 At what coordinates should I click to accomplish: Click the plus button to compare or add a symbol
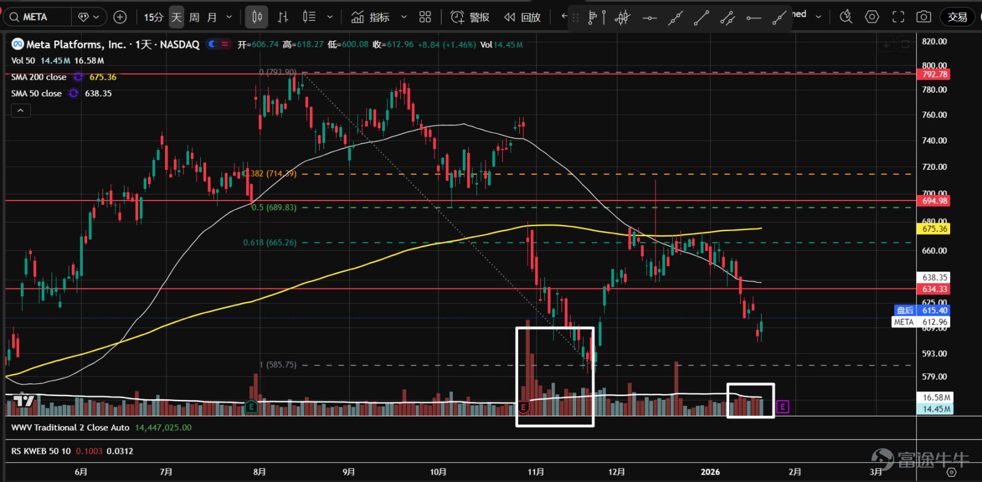point(120,17)
